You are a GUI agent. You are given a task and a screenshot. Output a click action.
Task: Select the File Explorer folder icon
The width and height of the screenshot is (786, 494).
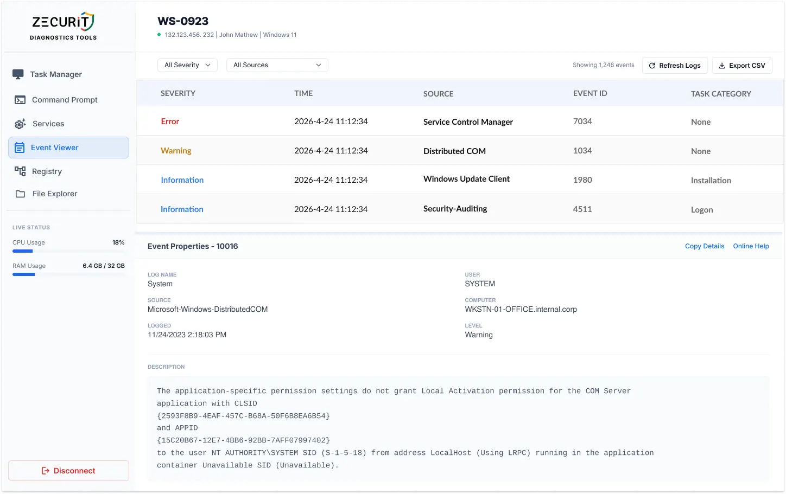(19, 194)
